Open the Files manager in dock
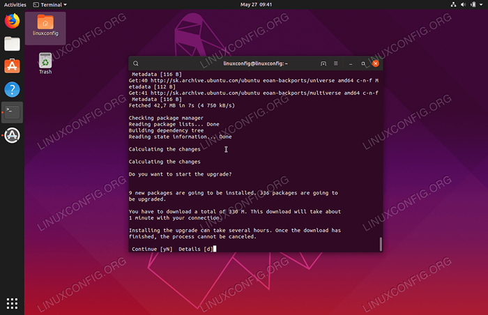Image resolution: width=488 pixels, height=315 pixels. coord(12,44)
